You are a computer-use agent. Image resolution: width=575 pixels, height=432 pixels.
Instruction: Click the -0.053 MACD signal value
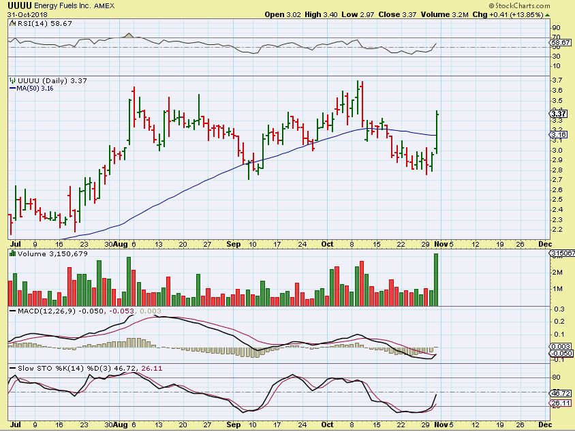[x=122, y=311]
